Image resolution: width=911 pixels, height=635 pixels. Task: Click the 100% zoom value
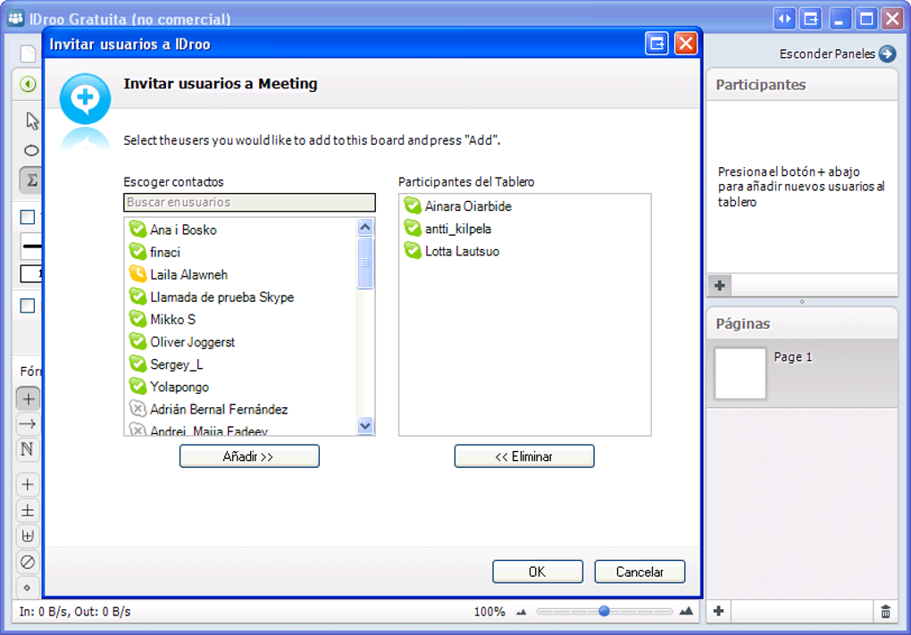click(489, 612)
